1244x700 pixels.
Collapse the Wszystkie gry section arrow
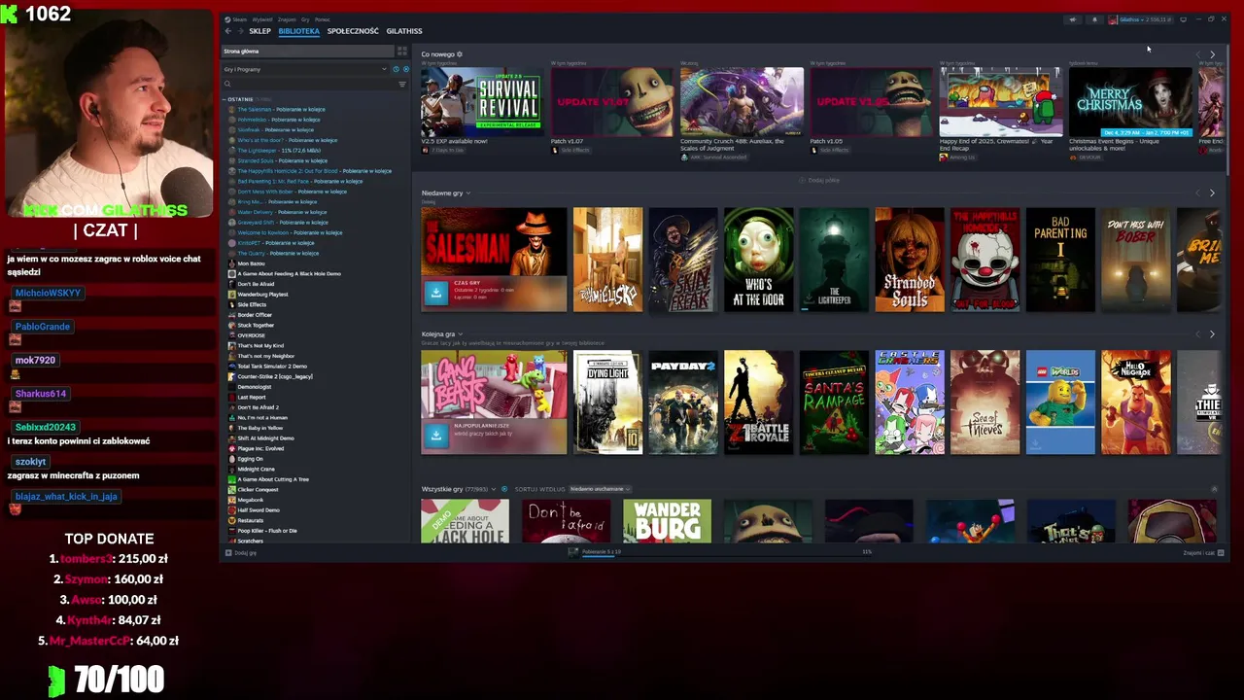pyautogui.click(x=1214, y=489)
